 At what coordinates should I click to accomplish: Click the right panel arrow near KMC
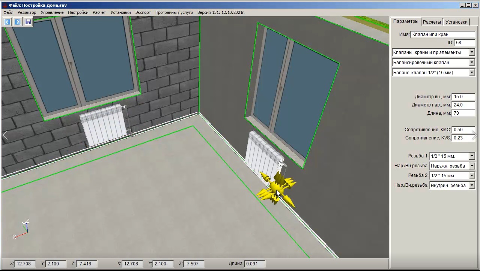click(474, 135)
